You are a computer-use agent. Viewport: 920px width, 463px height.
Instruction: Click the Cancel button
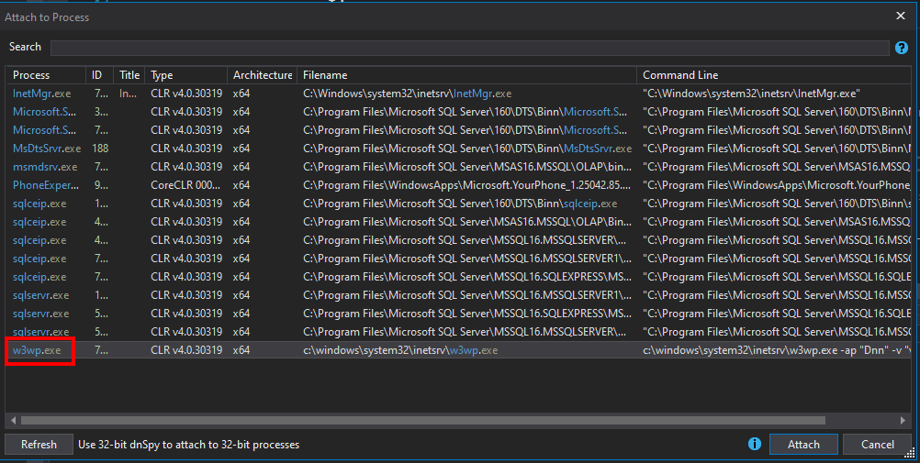click(x=877, y=445)
